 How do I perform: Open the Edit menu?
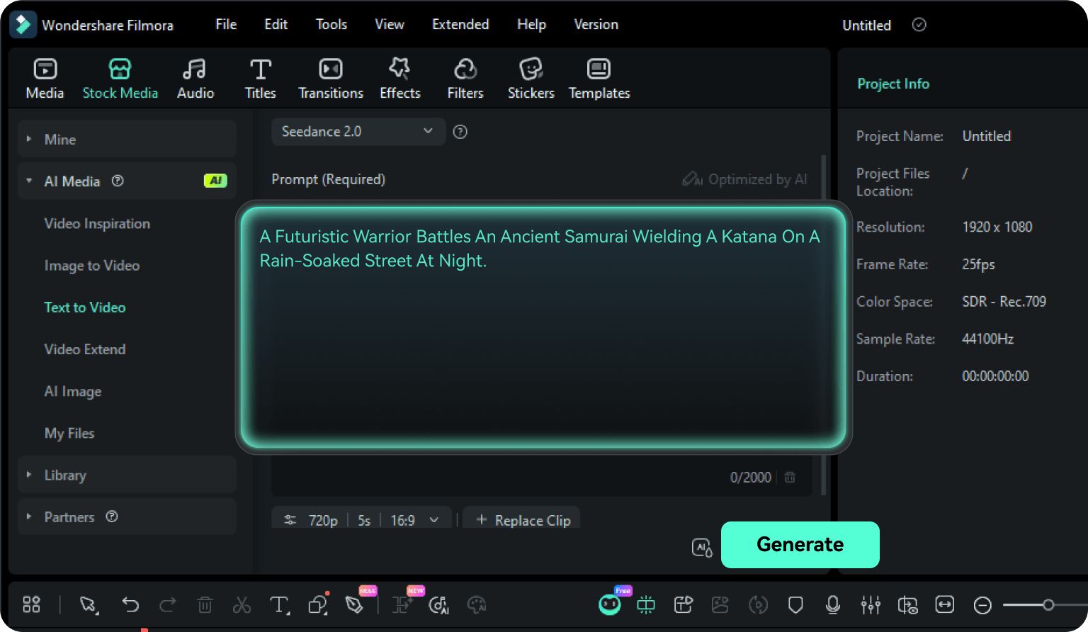tap(276, 24)
